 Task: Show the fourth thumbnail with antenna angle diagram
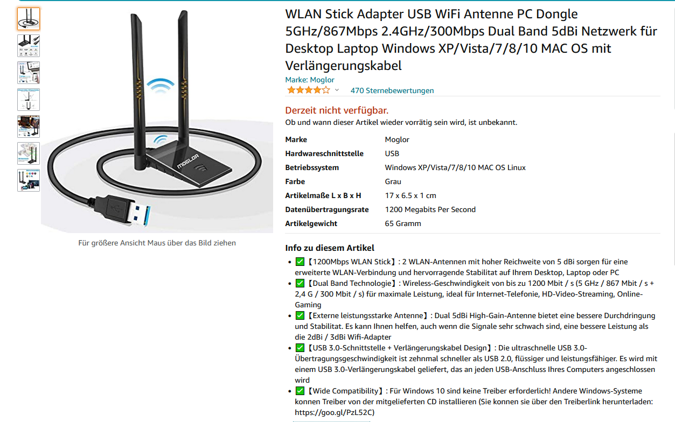click(x=28, y=100)
